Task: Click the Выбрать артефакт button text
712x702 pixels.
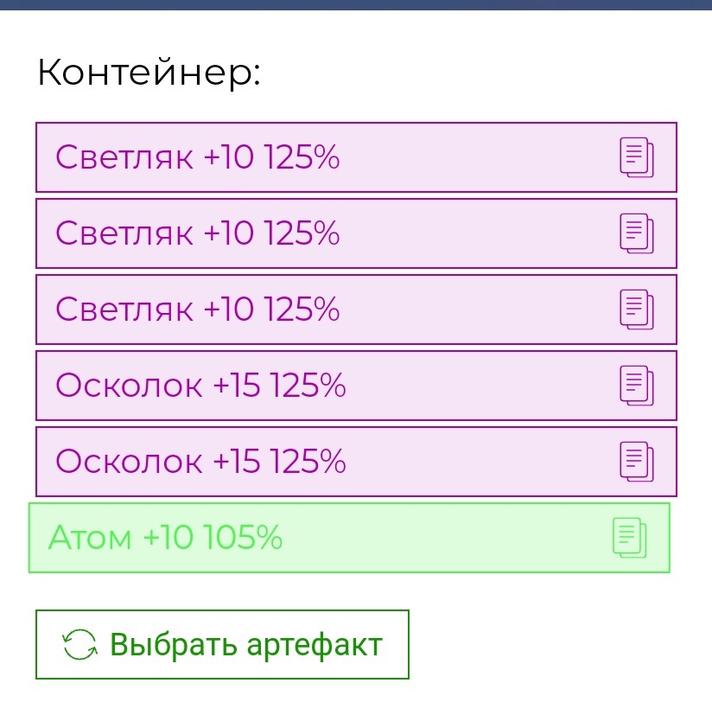Action: [x=246, y=645]
